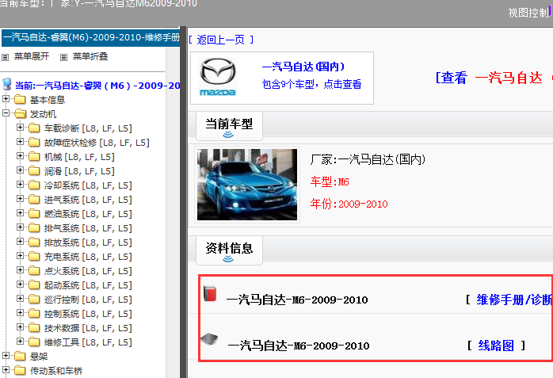553x378 pixels.
Task: Click folder icon of 燃油系统
Action: [x=34, y=214]
